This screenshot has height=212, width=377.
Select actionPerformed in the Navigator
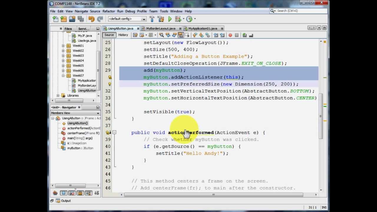84,128
